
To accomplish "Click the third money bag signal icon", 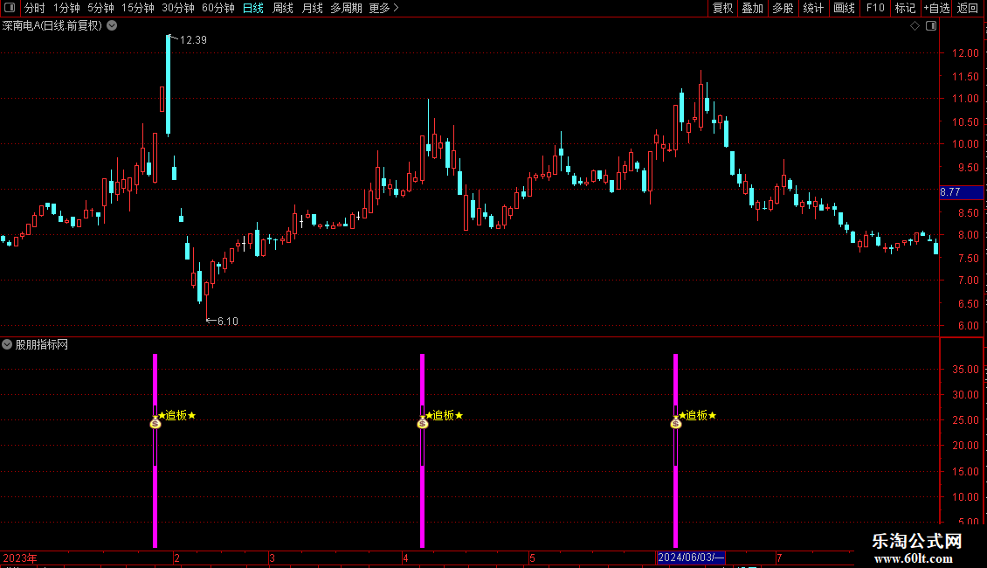I will click(676, 422).
